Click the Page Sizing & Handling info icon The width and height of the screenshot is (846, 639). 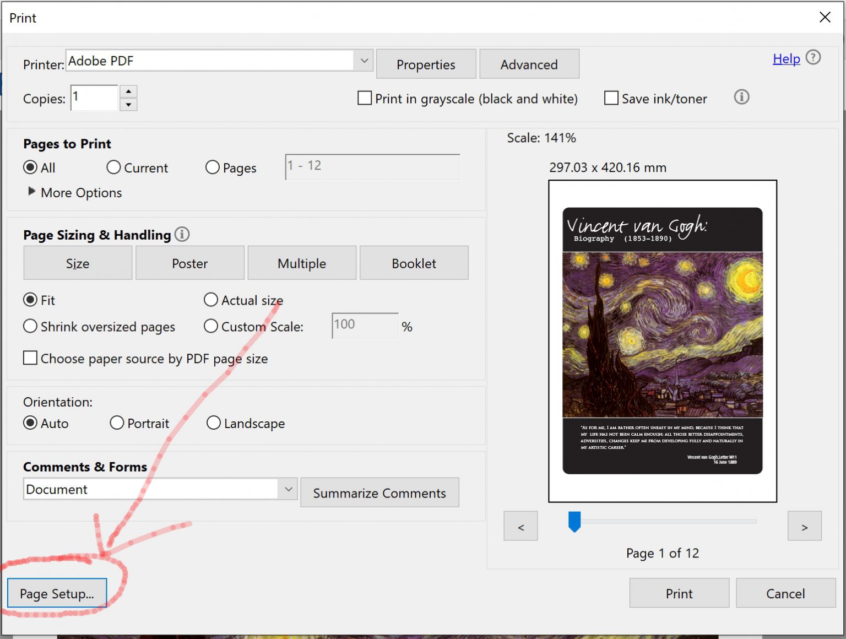point(182,234)
